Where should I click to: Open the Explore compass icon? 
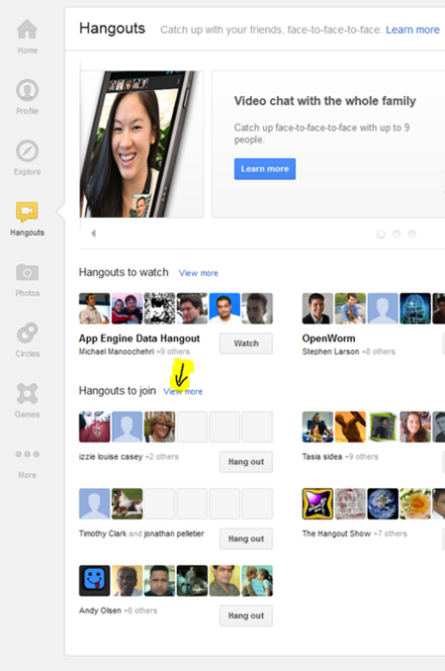pos(27,151)
